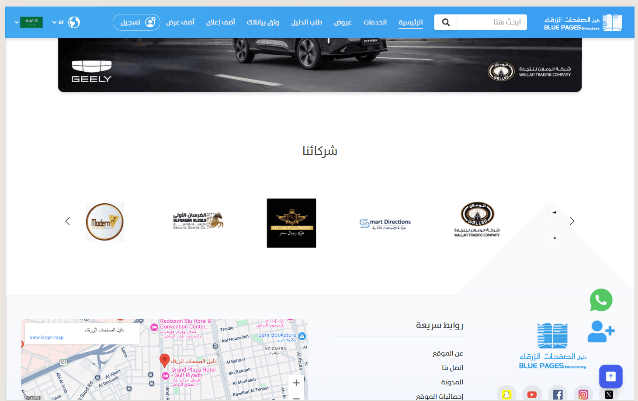Click the 'شركائنا' partners heading
Screen dimensions: 638x401
[x=320, y=151]
